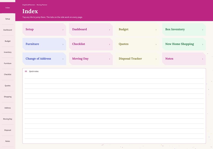This screenshot has width=213, height=149.
Task: Jump to the Checklist side tab
Action: [8, 74]
